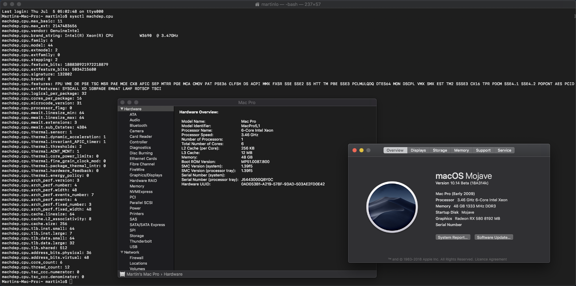Screen dimensions: 576x286
Task: Open the Licence Agreement link
Action: coord(491,259)
